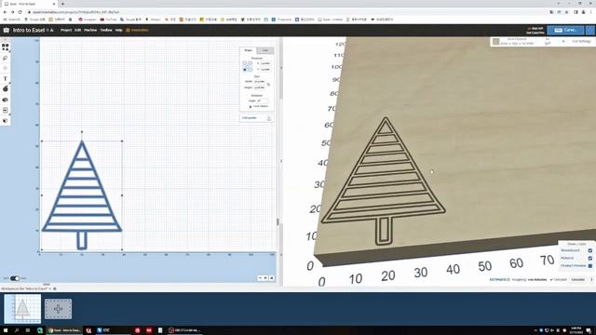Image resolution: width=596 pixels, height=335 pixels.
Task: Open a new browser tab
Action: click(x=62, y=4)
